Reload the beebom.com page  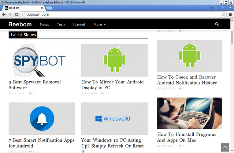pyautogui.click(x=17, y=15)
